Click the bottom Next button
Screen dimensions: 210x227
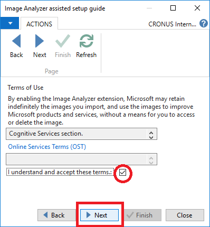tap(99, 215)
